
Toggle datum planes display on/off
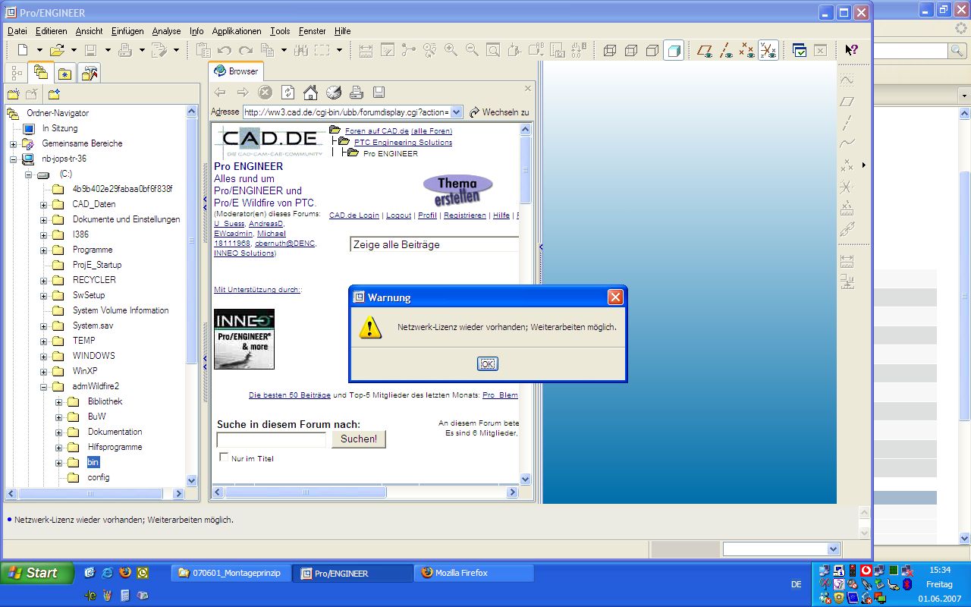pyautogui.click(x=705, y=50)
